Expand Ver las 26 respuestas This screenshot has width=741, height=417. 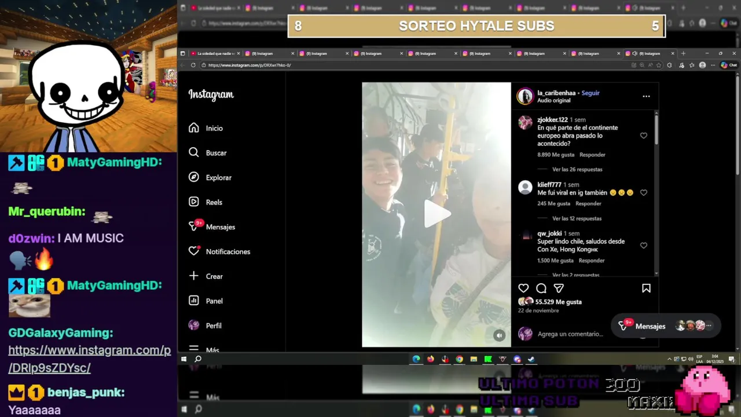point(577,170)
